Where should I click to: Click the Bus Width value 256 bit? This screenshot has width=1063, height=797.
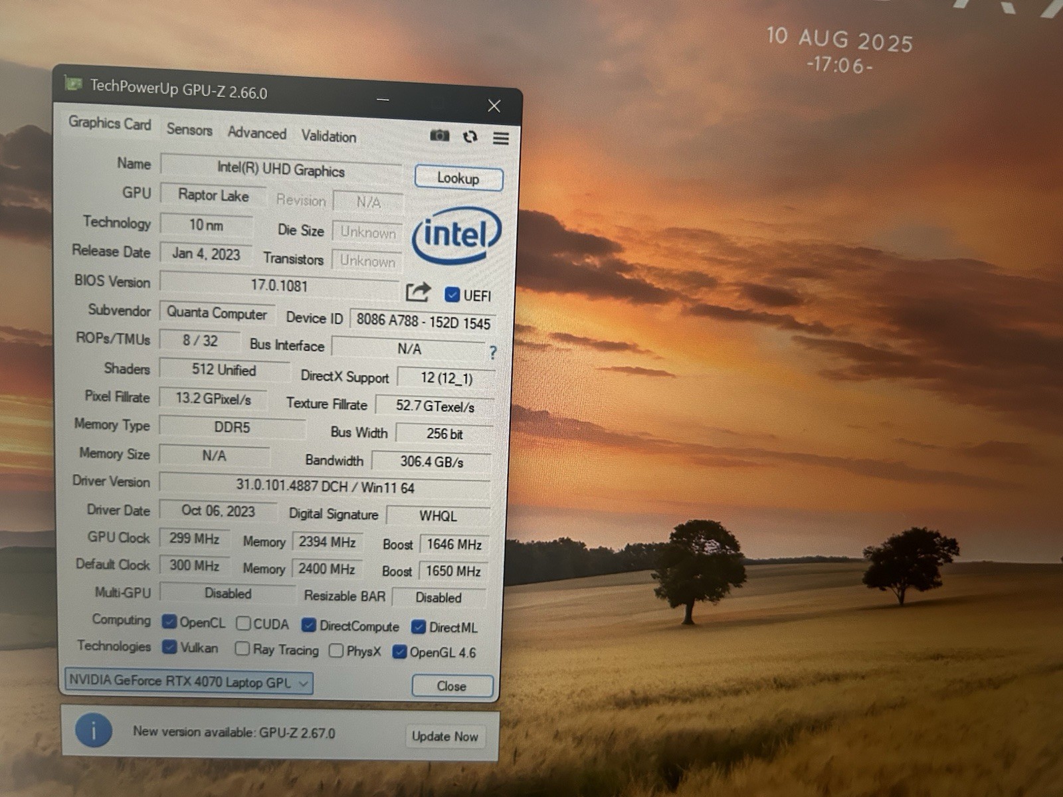pos(444,434)
